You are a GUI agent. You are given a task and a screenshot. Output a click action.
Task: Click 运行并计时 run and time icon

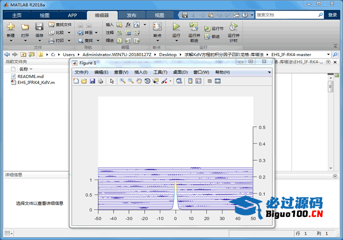233,26
